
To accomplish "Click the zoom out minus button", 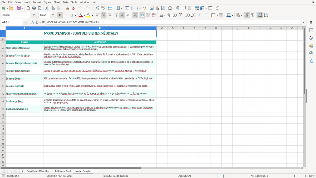I will click(284, 176).
